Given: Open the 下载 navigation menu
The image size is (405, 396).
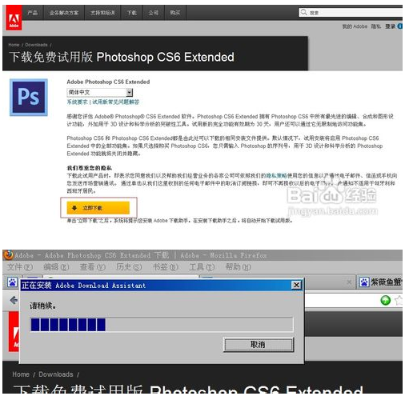Looking at the screenshot, I should [x=131, y=13].
